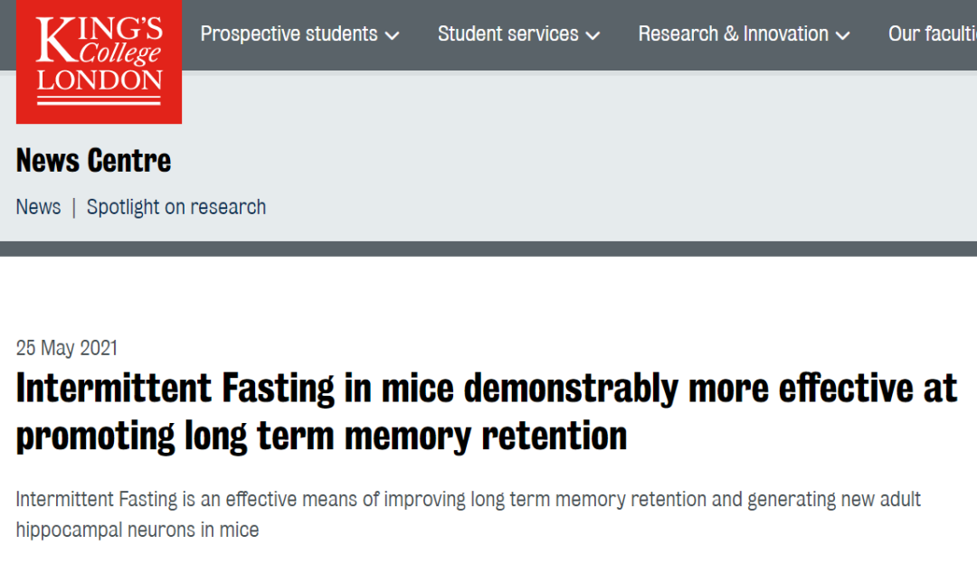Screen dimensions: 977x564
Task: Click the headline line 'promoting long term memory retention'
Action: tap(321, 436)
